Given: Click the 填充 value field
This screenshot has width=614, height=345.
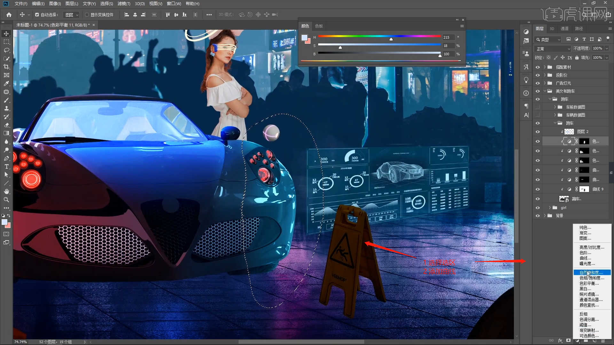Looking at the screenshot, I should point(597,57).
